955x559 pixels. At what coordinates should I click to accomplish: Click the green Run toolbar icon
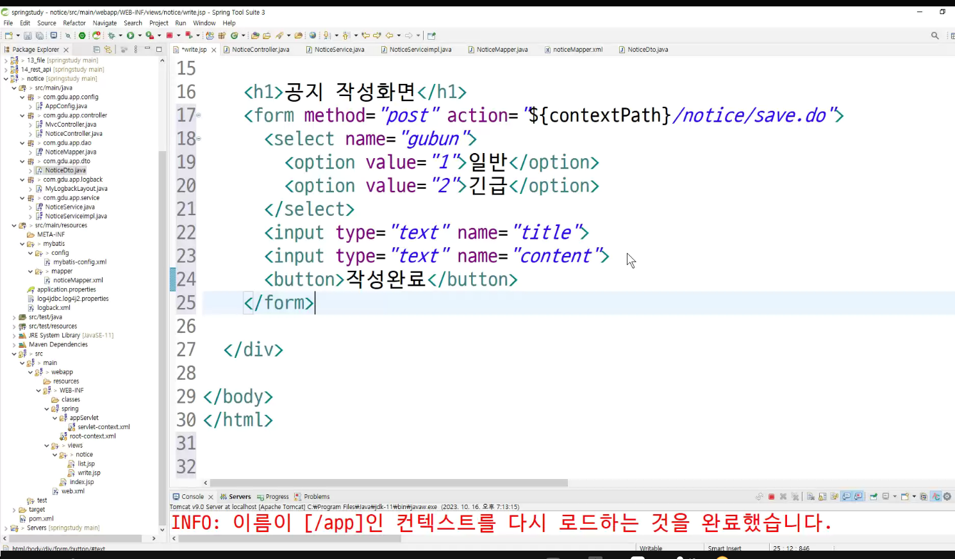[130, 35]
